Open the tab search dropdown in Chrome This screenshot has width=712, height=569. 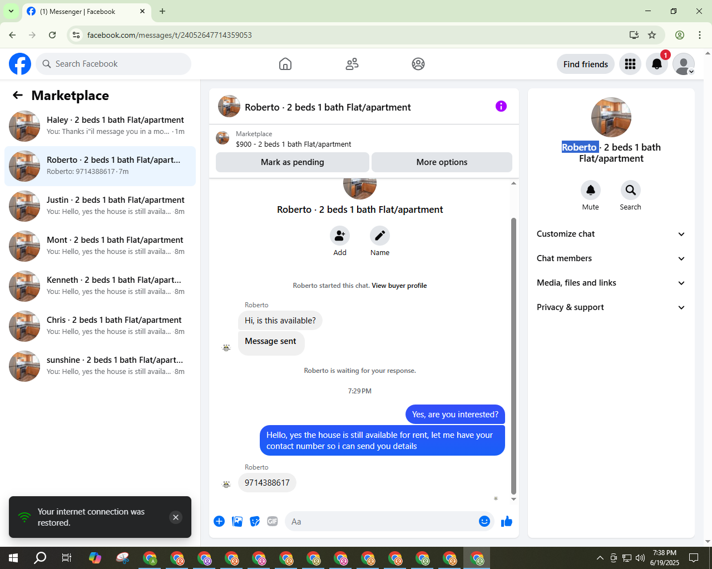pos(11,11)
